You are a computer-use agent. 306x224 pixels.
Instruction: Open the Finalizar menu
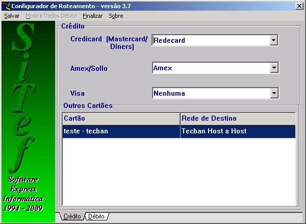[x=92, y=16]
